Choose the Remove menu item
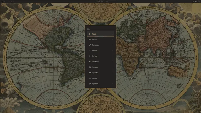The height and width of the screenshot is (113, 201). coord(100,67)
